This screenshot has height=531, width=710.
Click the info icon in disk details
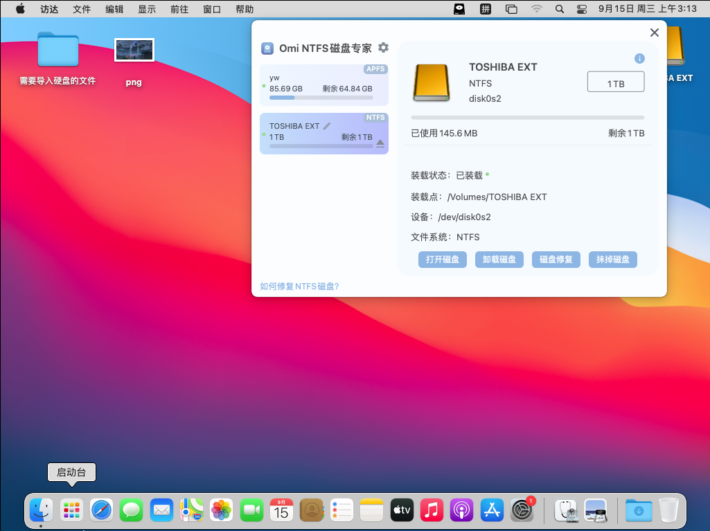[x=639, y=58]
